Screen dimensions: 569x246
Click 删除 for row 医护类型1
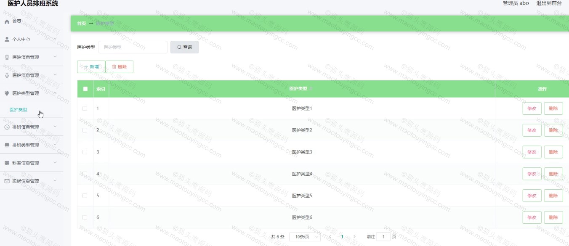[553, 108]
